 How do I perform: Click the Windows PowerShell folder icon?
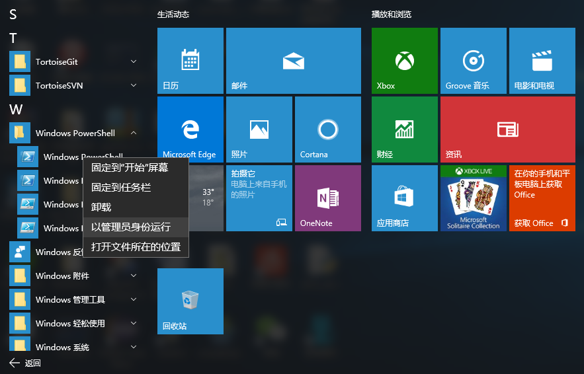[x=20, y=133]
